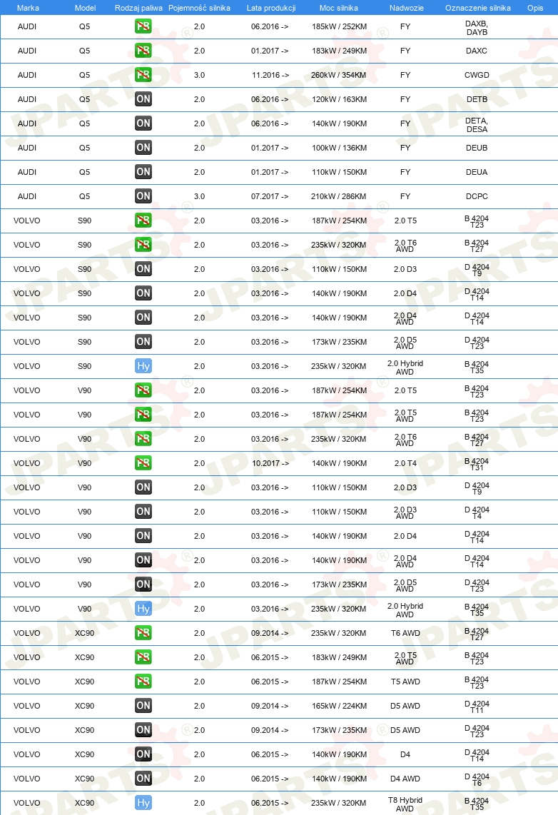Click the diesel ON icon in the Audi Q5 DEUB row
558x815 pixels.
(x=143, y=148)
